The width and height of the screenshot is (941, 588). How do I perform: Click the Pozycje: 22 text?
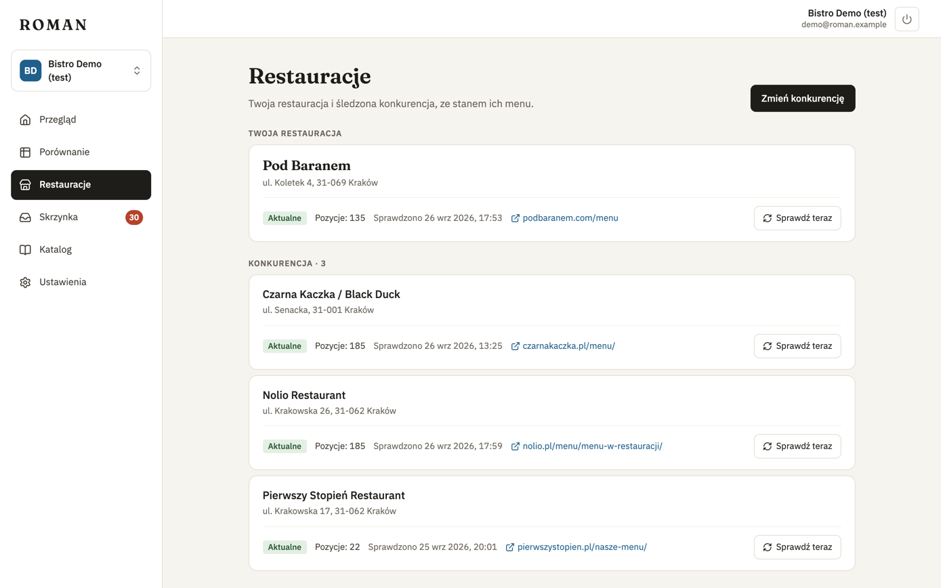pyautogui.click(x=337, y=547)
